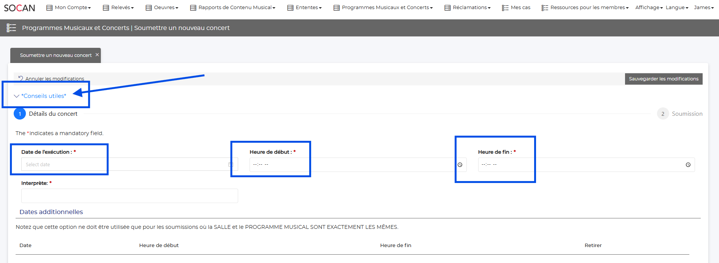Open the Langue dropdown
719x263 pixels.
pyautogui.click(x=676, y=8)
